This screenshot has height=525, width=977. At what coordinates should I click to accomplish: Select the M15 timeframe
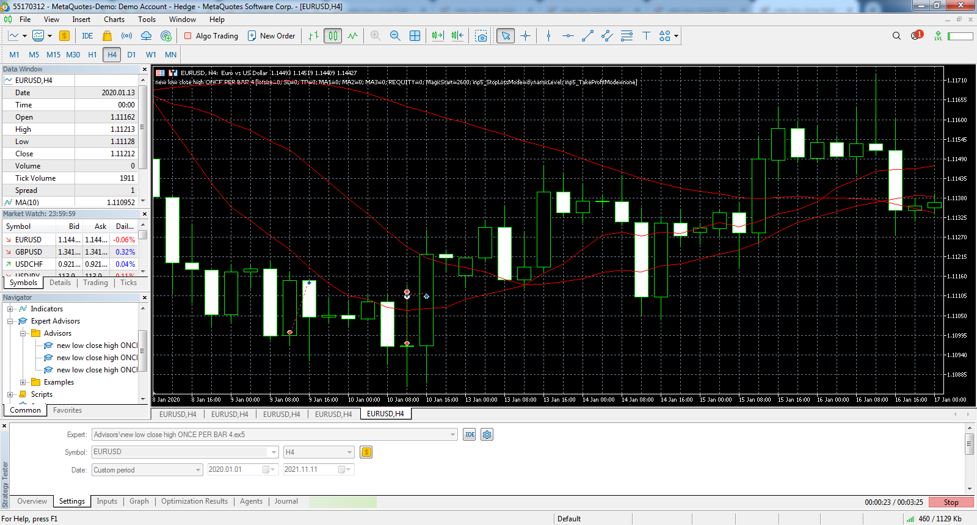53,54
